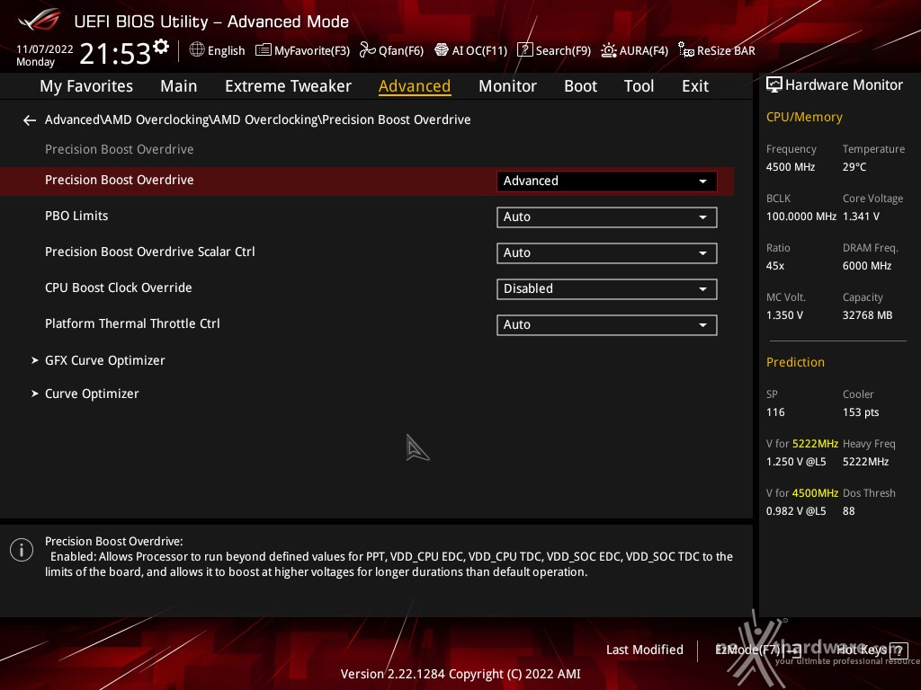Switch to EzMode(F7)

(757, 650)
